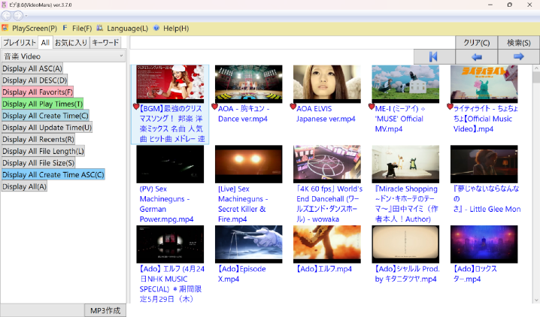Switch to the お気に入り tab
The width and height of the screenshot is (540, 317).
70,43
